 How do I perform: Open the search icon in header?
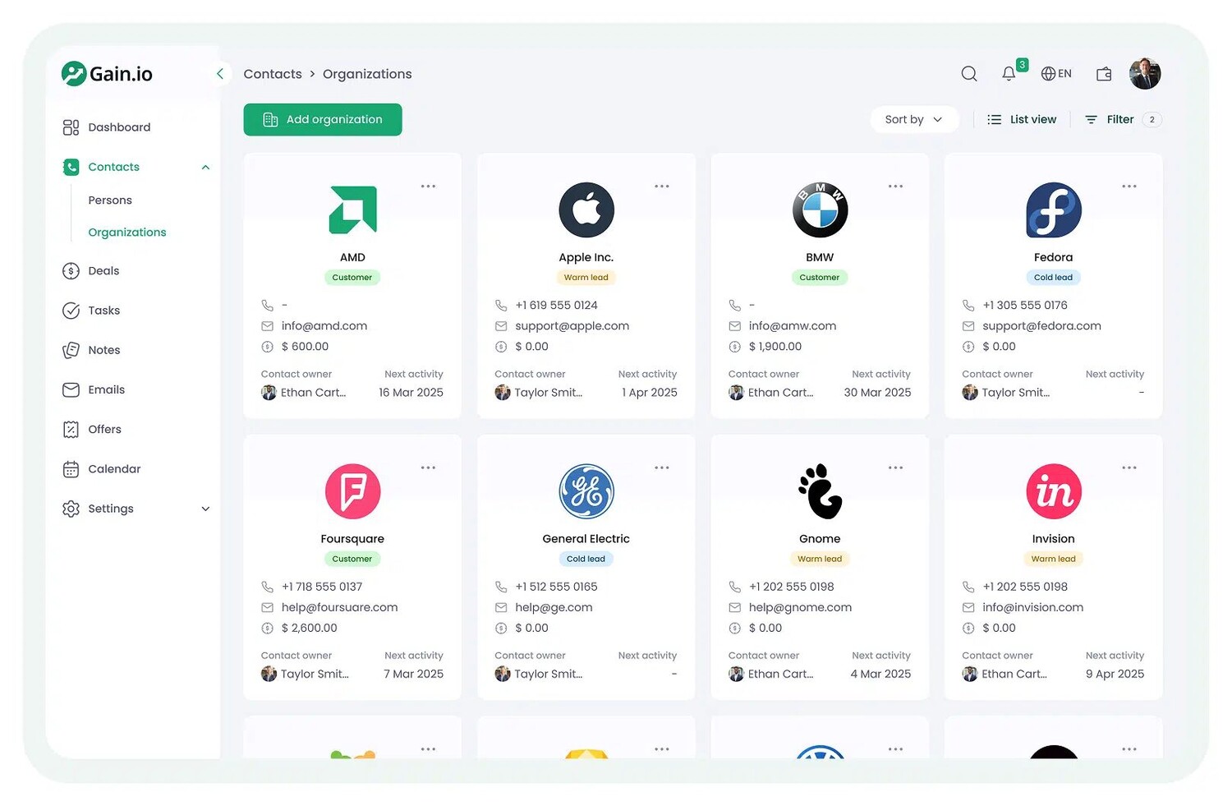click(x=969, y=74)
